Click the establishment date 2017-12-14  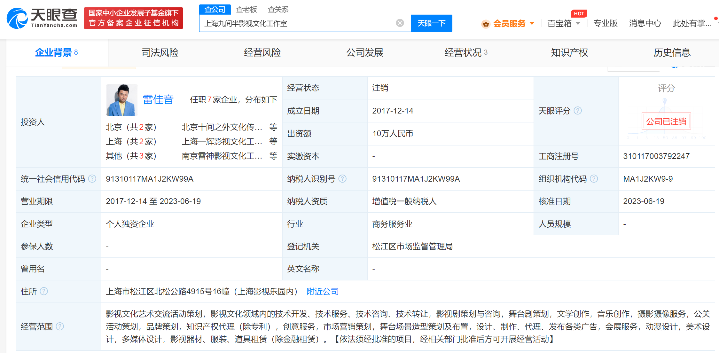pyautogui.click(x=393, y=111)
